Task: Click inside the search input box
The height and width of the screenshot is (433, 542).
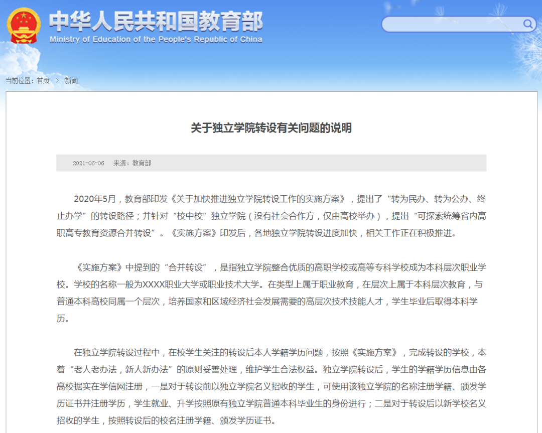Action: click(452, 24)
